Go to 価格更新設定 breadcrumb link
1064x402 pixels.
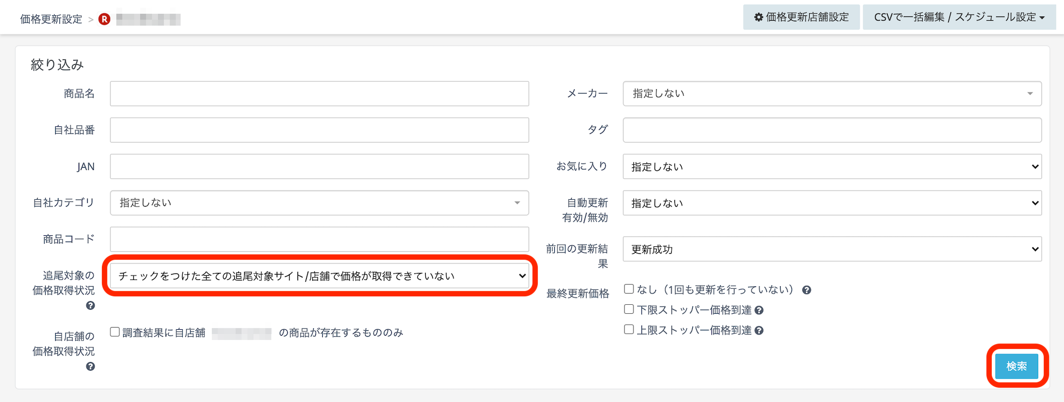pyautogui.click(x=51, y=19)
